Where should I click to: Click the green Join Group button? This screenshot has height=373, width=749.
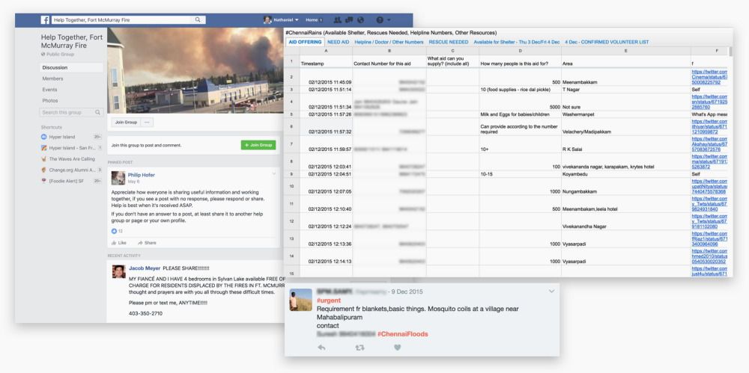click(x=258, y=145)
